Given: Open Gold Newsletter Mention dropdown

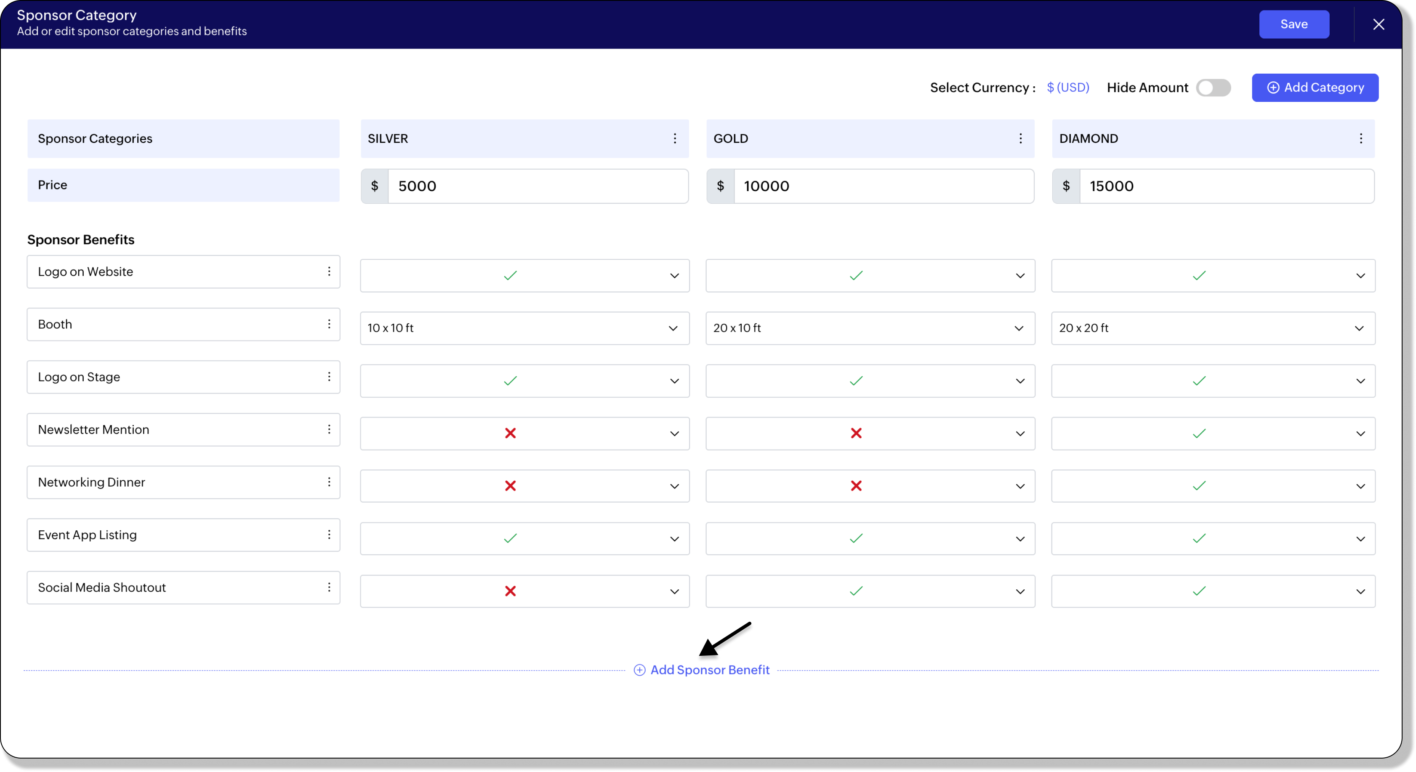Looking at the screenshot, I should tap(1020, 434).
